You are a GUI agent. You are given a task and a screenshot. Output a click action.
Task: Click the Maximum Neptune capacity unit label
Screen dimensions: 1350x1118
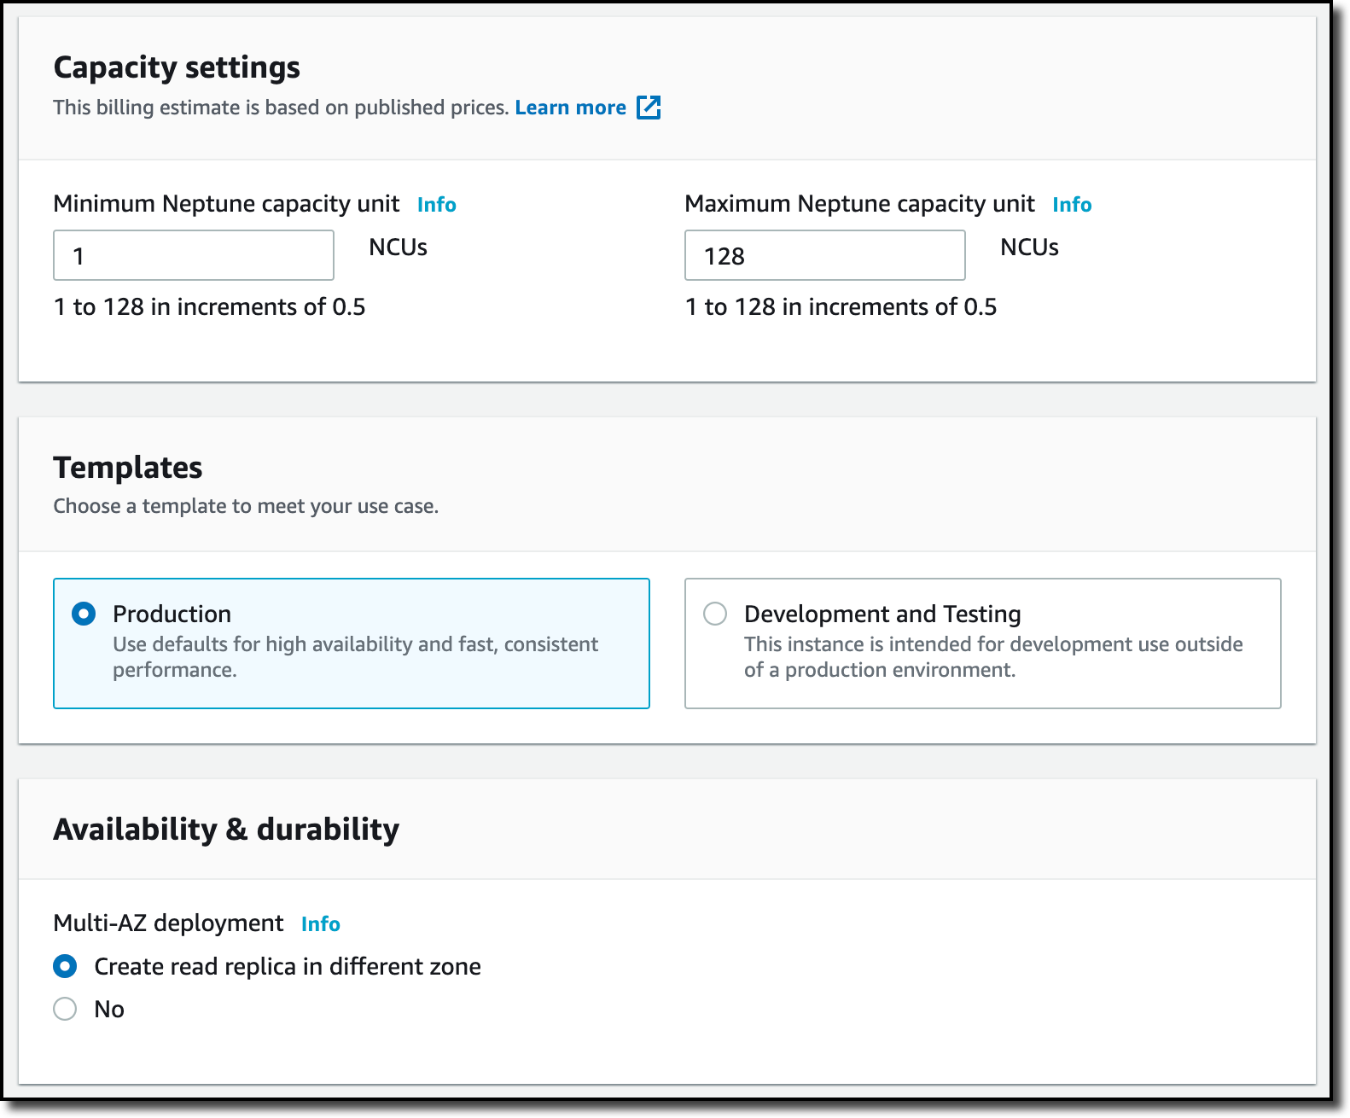859,204
